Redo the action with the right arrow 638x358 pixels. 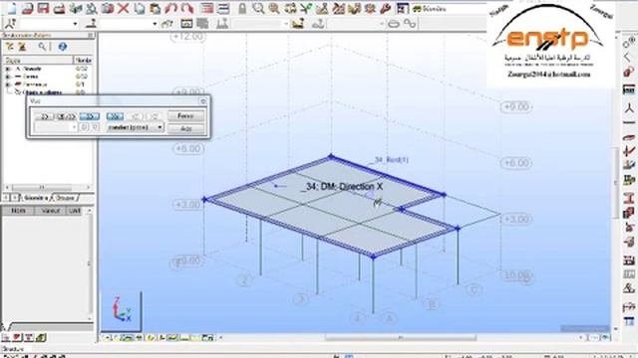click(186, 8)
